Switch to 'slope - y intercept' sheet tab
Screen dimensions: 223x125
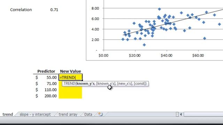pos(35,114)
